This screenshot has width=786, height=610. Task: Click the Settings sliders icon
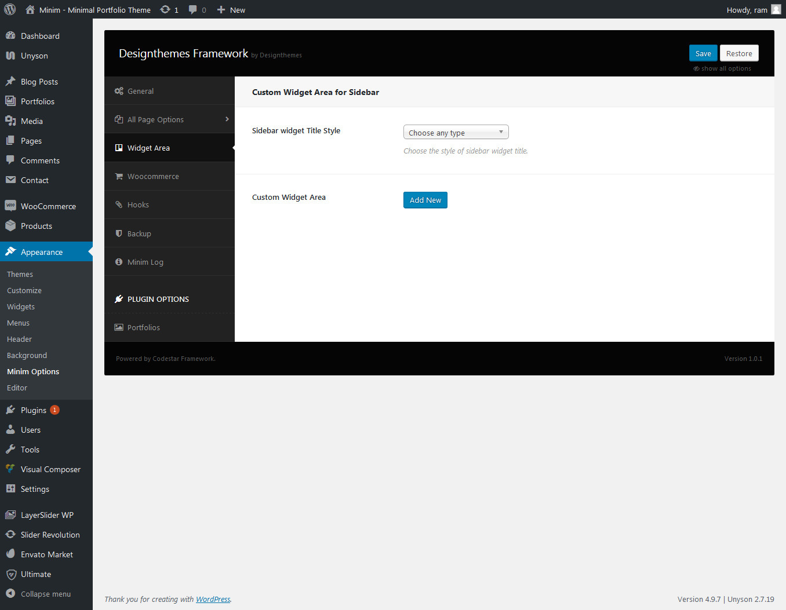(10, 488)
